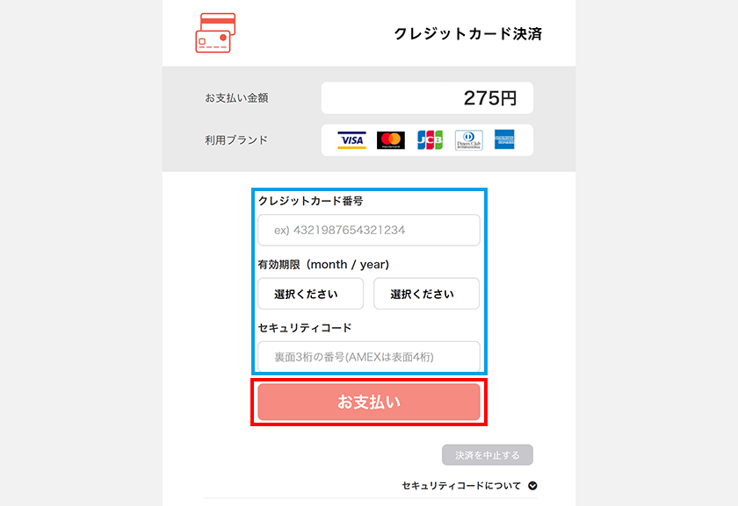
Task: Click the 決済を中止する cancel button
Action: (x=488, y=455)
